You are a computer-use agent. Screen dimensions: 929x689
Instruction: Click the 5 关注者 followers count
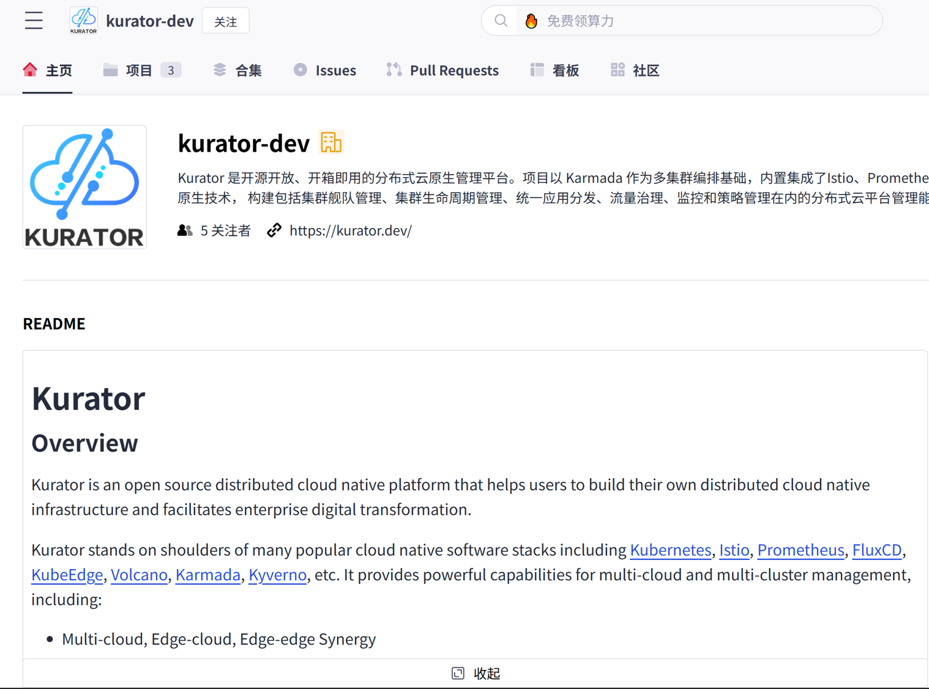(x=226, y=230)
